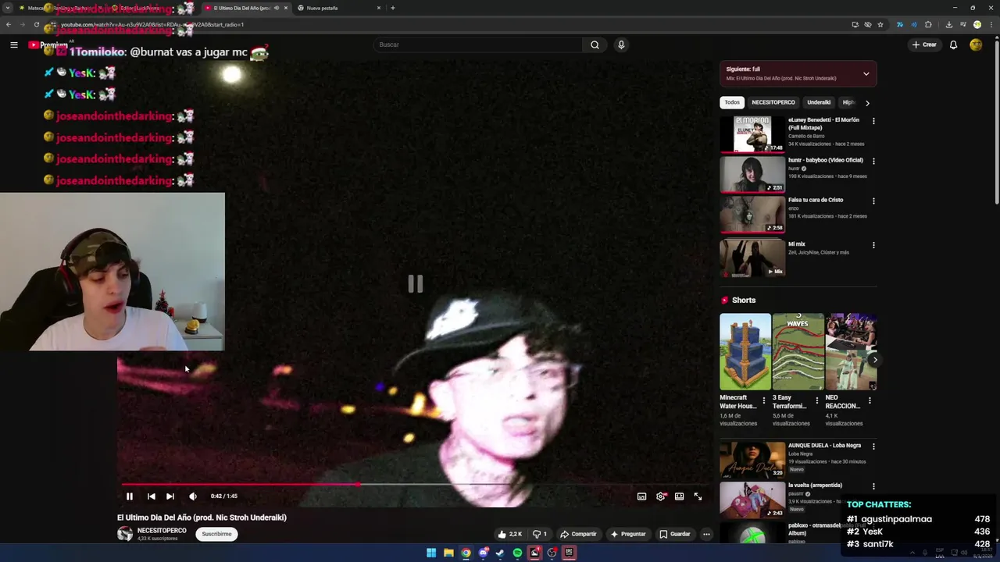Image resolution: width=1000 pixels, height=562 pixels.
Task: Open the Chrome three-dot menu
Action: coord(992,24)
